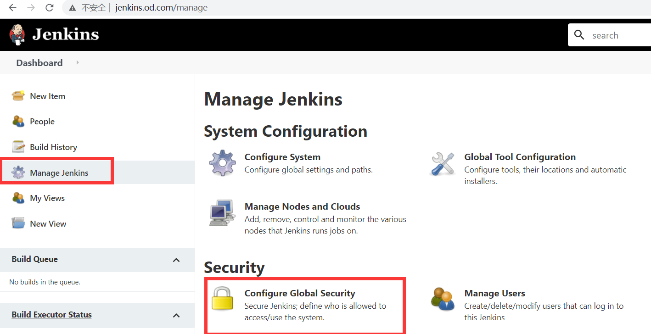Click the browser forward arrow

[31, 8]
